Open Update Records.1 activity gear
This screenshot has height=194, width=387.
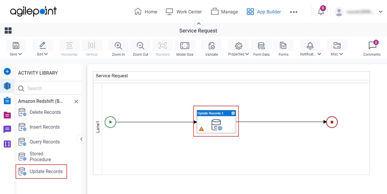tap(233, 113)
